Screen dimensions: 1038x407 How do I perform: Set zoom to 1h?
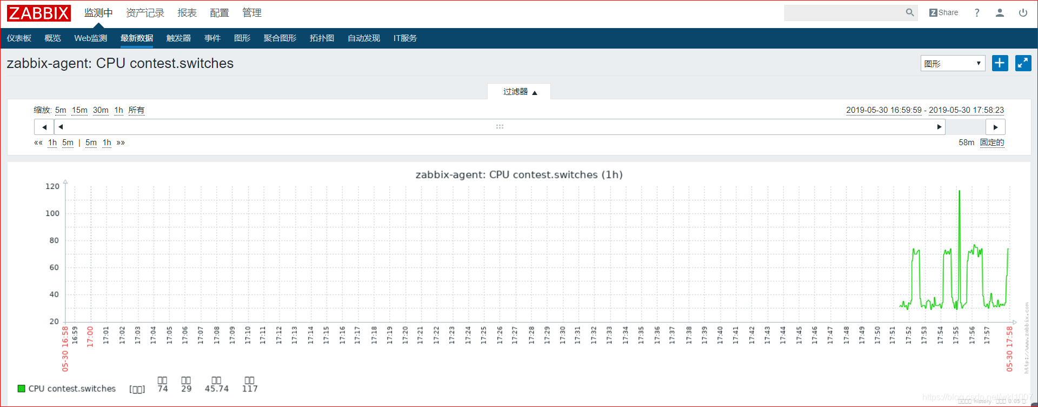pos(118,110)
